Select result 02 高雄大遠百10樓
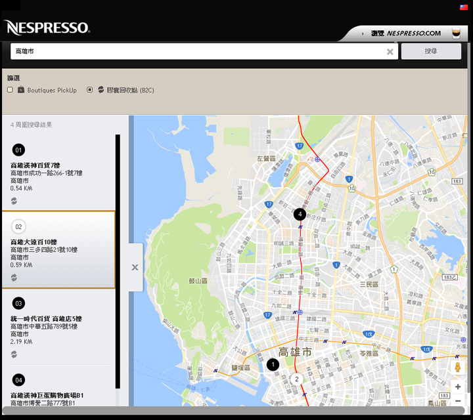 tap(58, 249)
